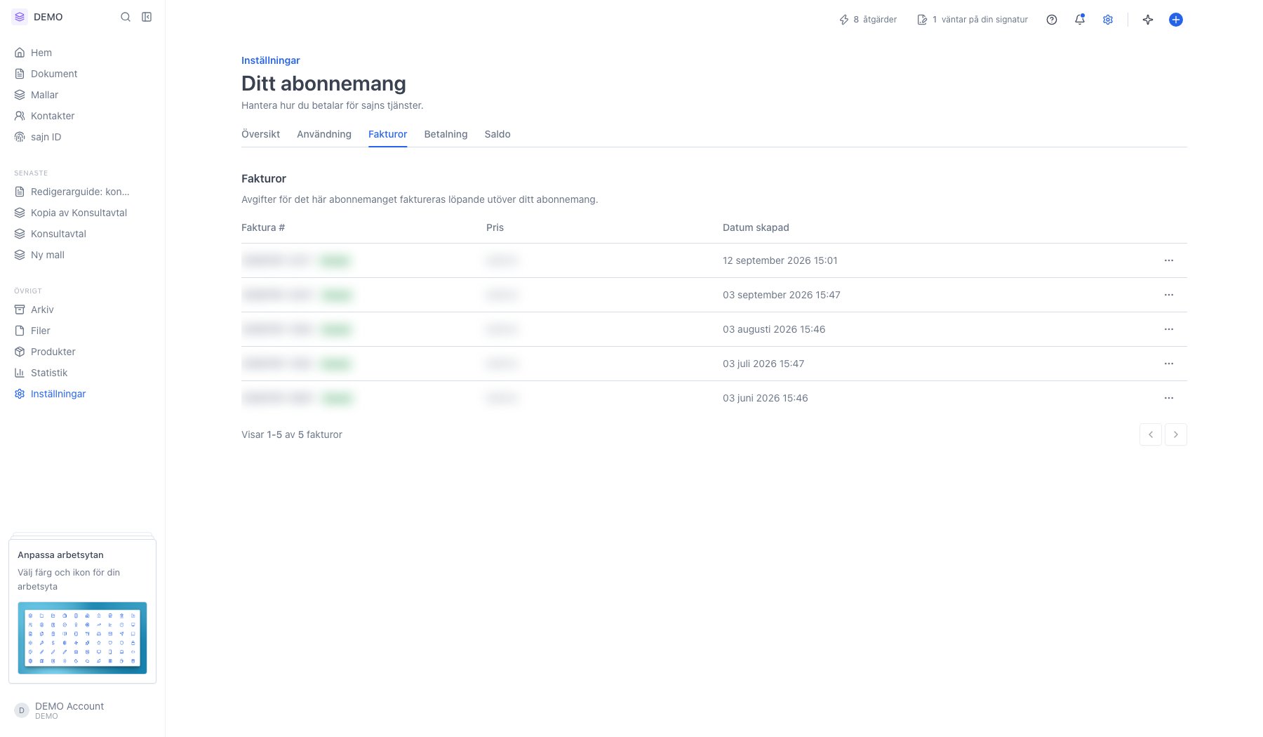Collapse the sidebar with the panel icon
Screen dimensions: 1263x737
tap(147, 17)
